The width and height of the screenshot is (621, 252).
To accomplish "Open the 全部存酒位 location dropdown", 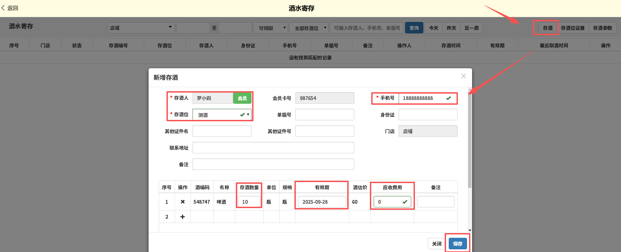I will click(x=309, y=28).
